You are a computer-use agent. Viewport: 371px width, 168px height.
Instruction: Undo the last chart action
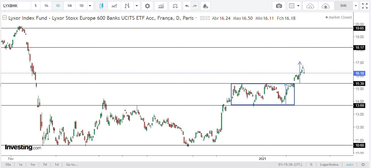tap(187, 6)
